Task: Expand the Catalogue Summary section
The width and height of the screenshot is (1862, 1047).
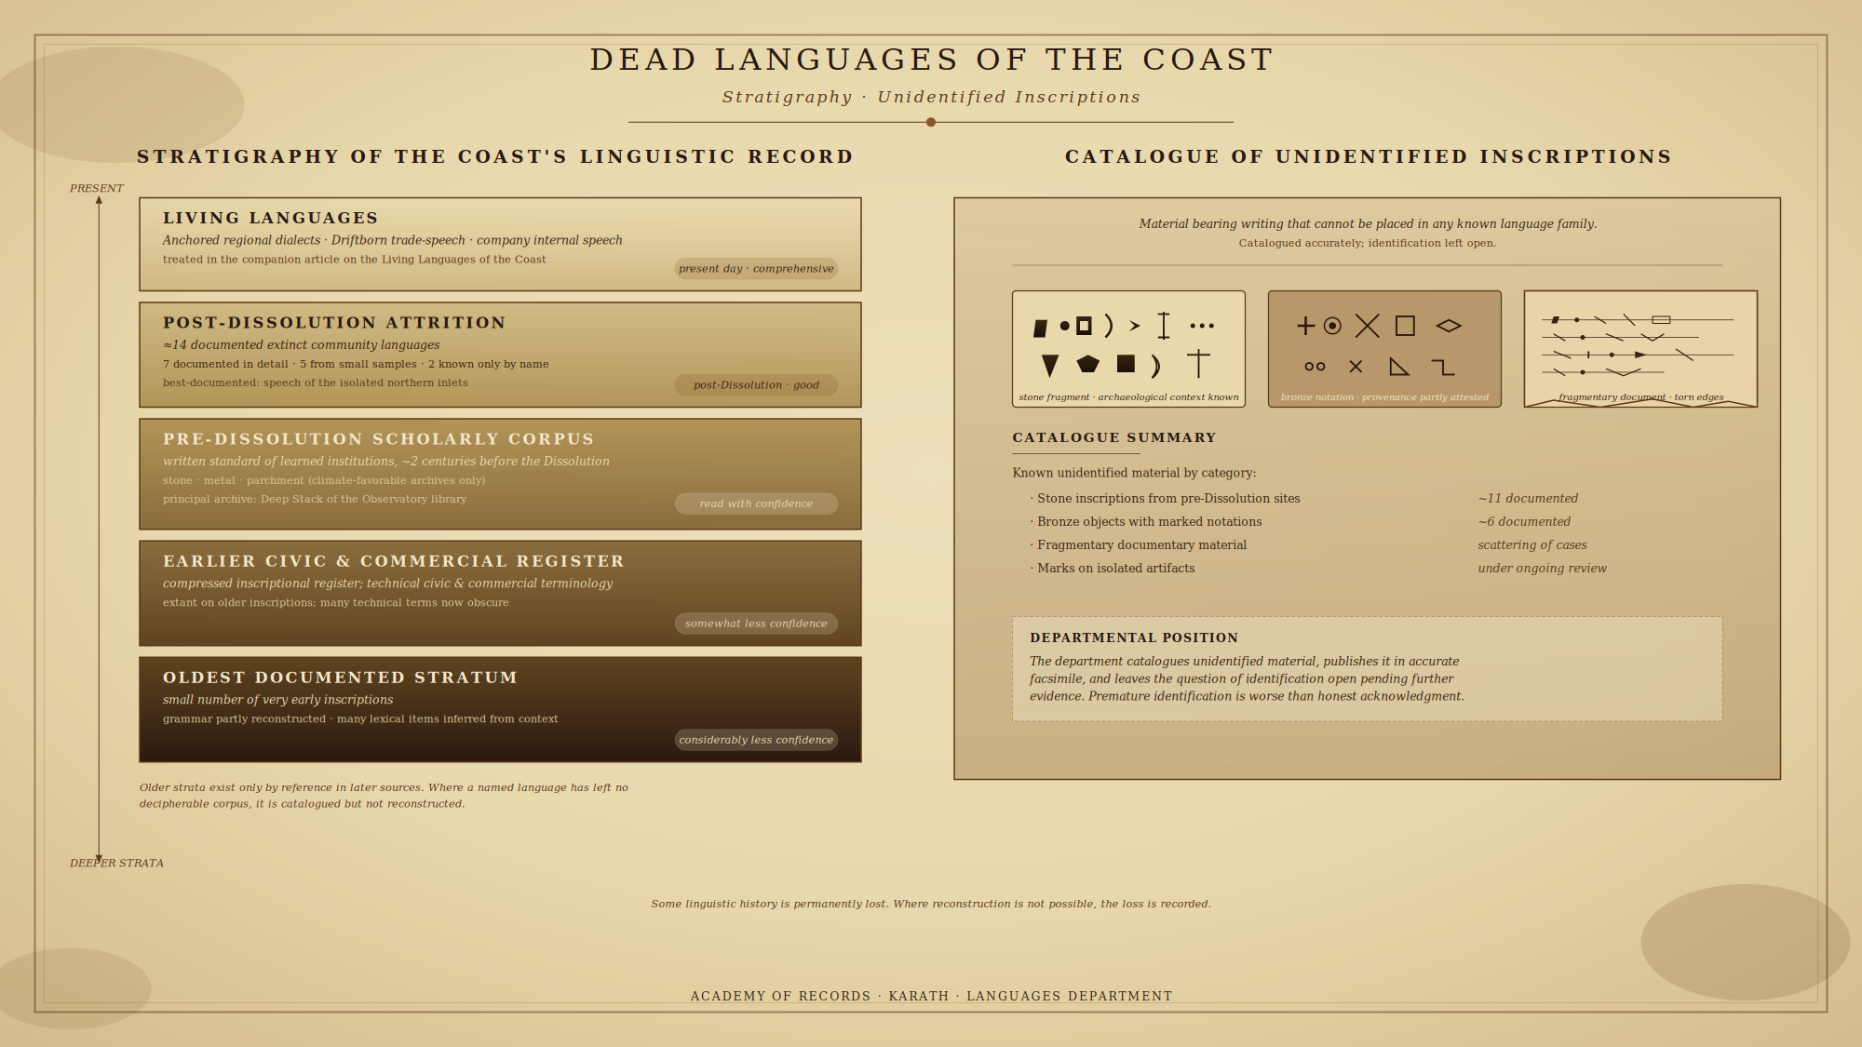Action: (x=1113, y=436)
